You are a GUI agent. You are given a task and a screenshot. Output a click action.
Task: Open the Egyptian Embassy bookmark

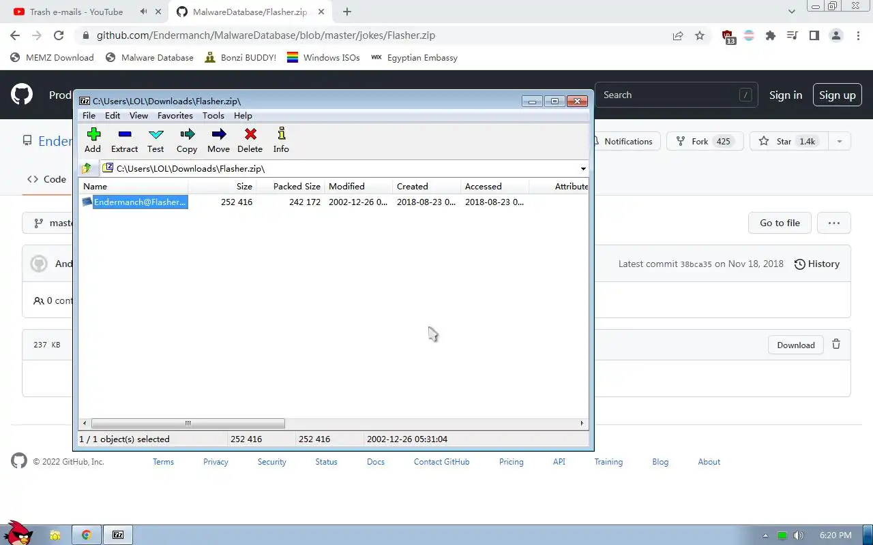click(415, 57)
